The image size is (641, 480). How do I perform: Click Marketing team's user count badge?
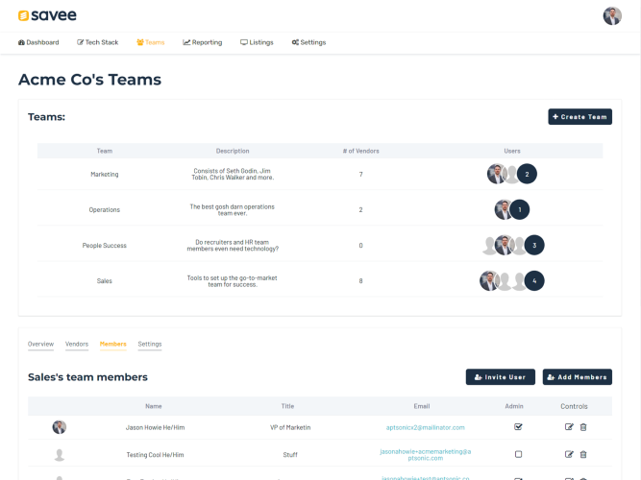click(x=527, y=174)
